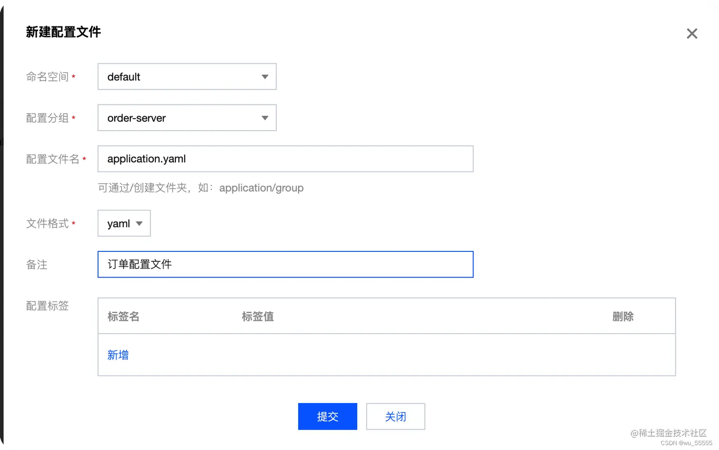
Task: Select the 标签值 column header
Action: tap(257, 316)
